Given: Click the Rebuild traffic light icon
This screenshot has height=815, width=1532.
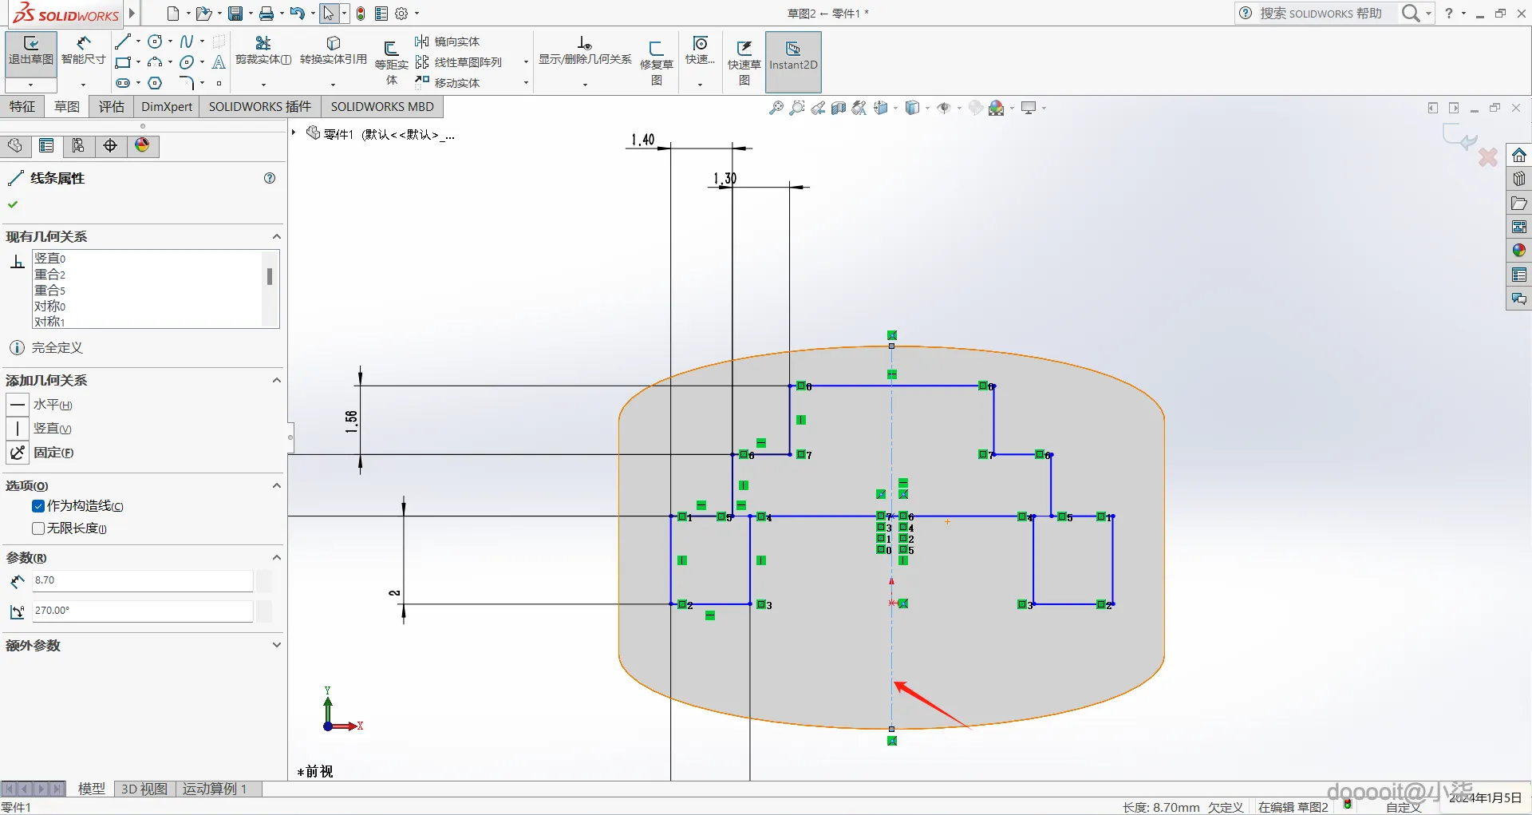Looking at the screenshot, I should point(361,14).
